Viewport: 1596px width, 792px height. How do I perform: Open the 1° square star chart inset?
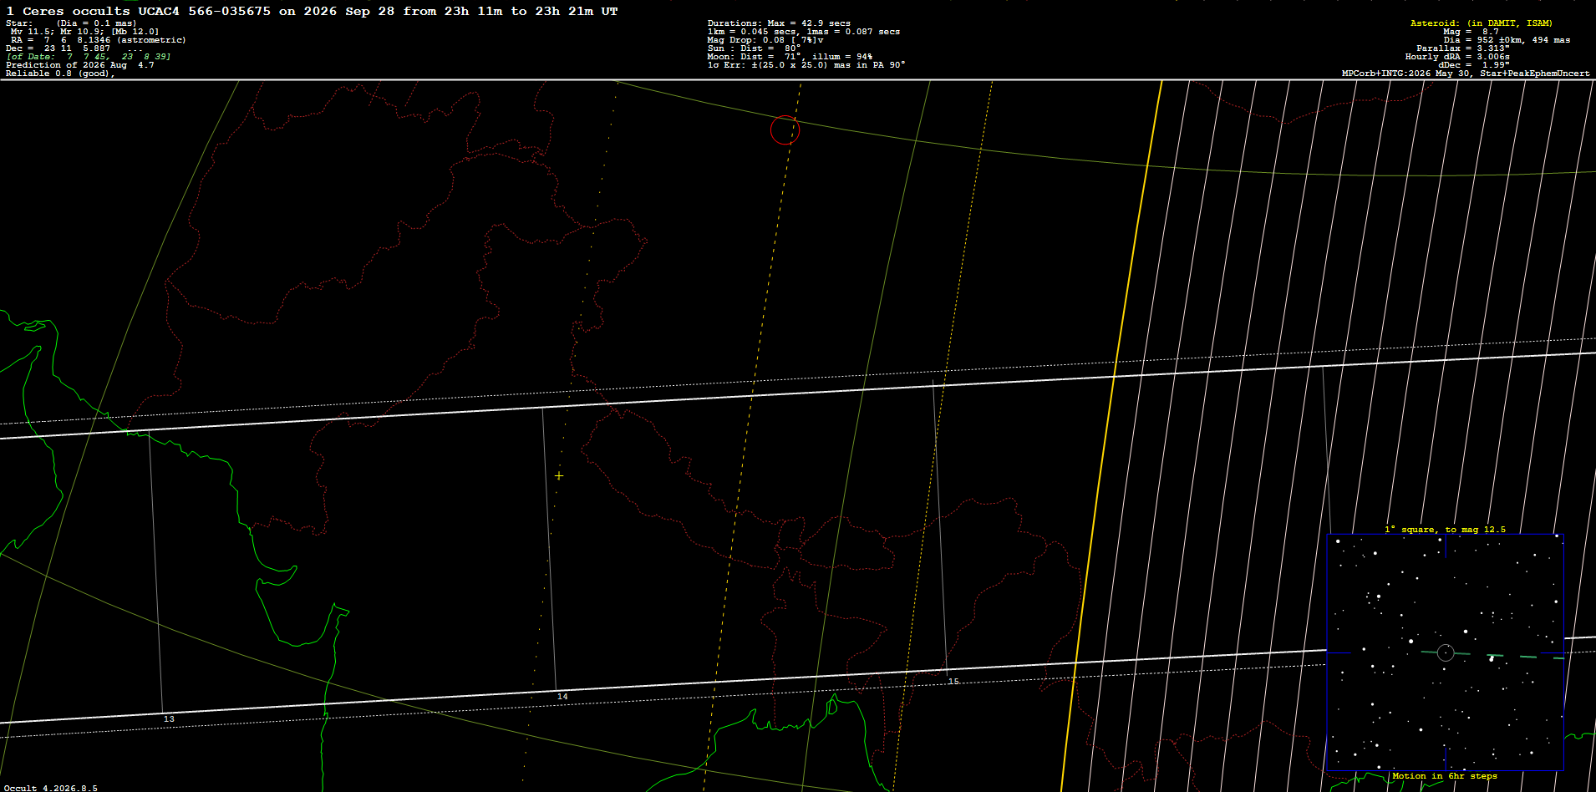[x=1445, y=652]
